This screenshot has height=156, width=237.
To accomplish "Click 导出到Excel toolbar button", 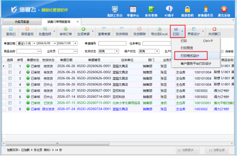I will coord(159,31).
